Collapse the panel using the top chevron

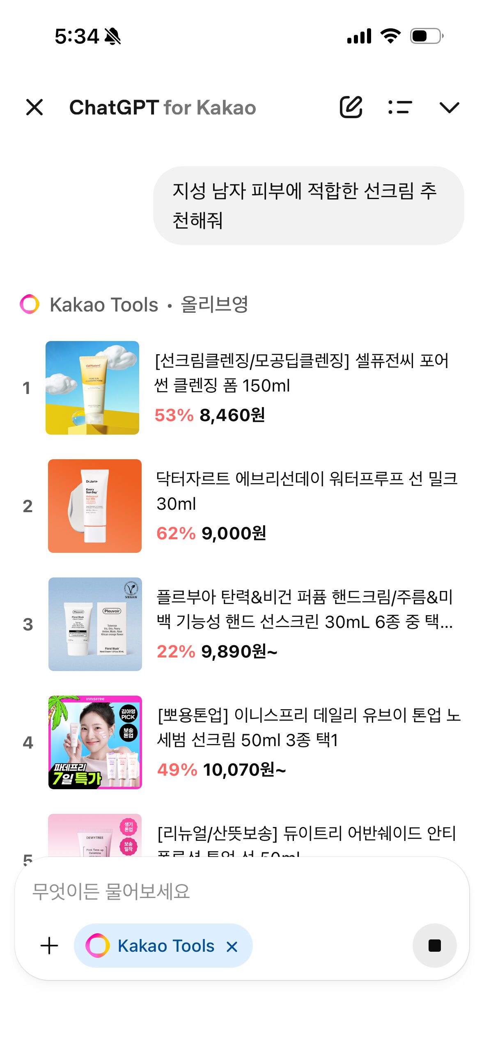[x=449, y=108]
